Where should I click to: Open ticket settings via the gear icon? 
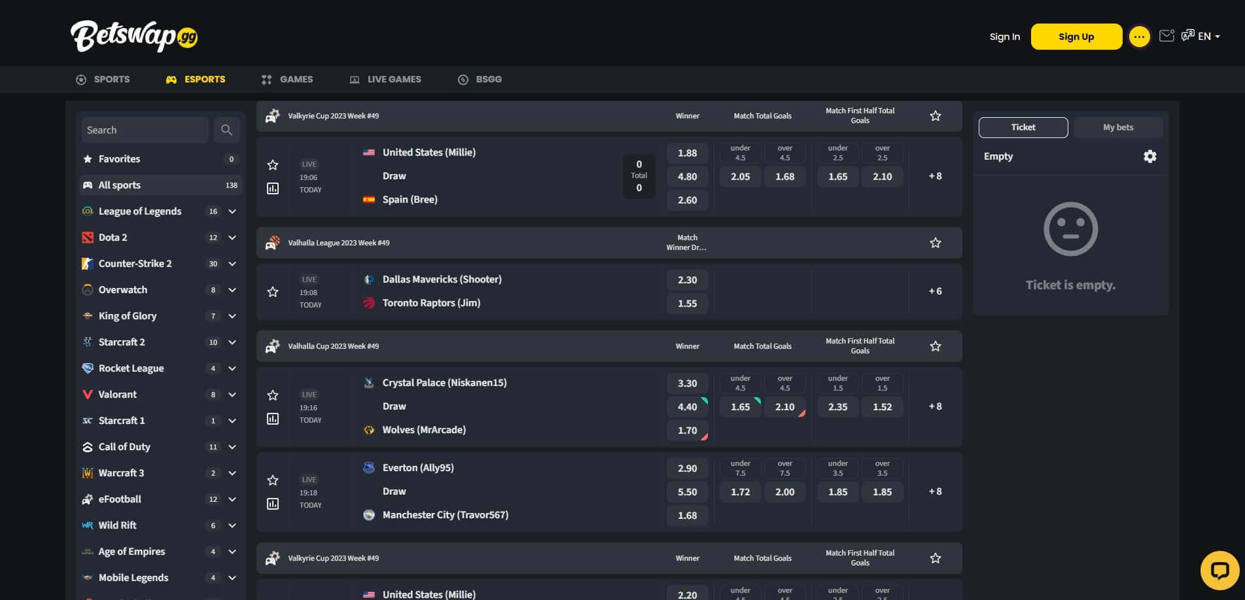point(1151,156)
